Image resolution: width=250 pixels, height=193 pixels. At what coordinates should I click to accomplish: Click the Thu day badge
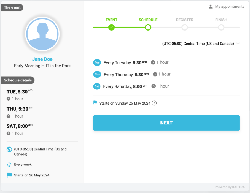click(x=97, y=74)
